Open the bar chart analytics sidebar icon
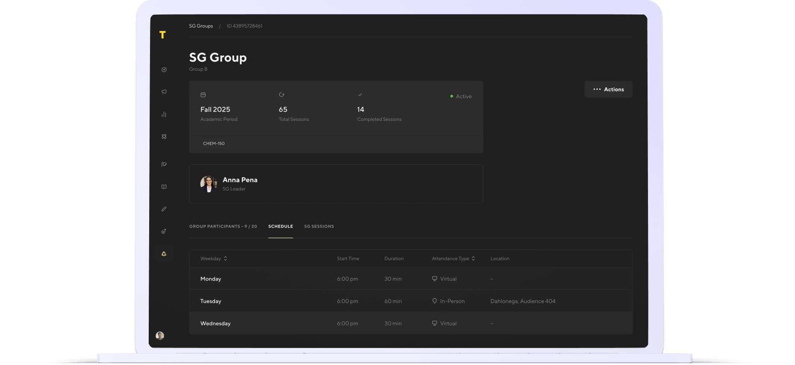The width and height of the screenshot is (795, 365). 164,114
